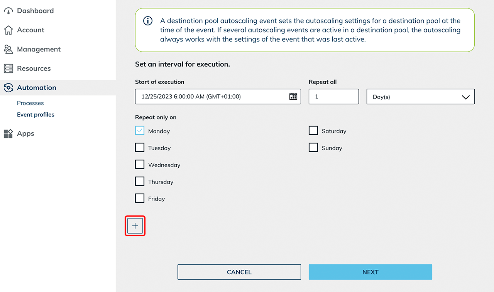Click the Resources server icon

pyautogui.click(x=8, y=68)
